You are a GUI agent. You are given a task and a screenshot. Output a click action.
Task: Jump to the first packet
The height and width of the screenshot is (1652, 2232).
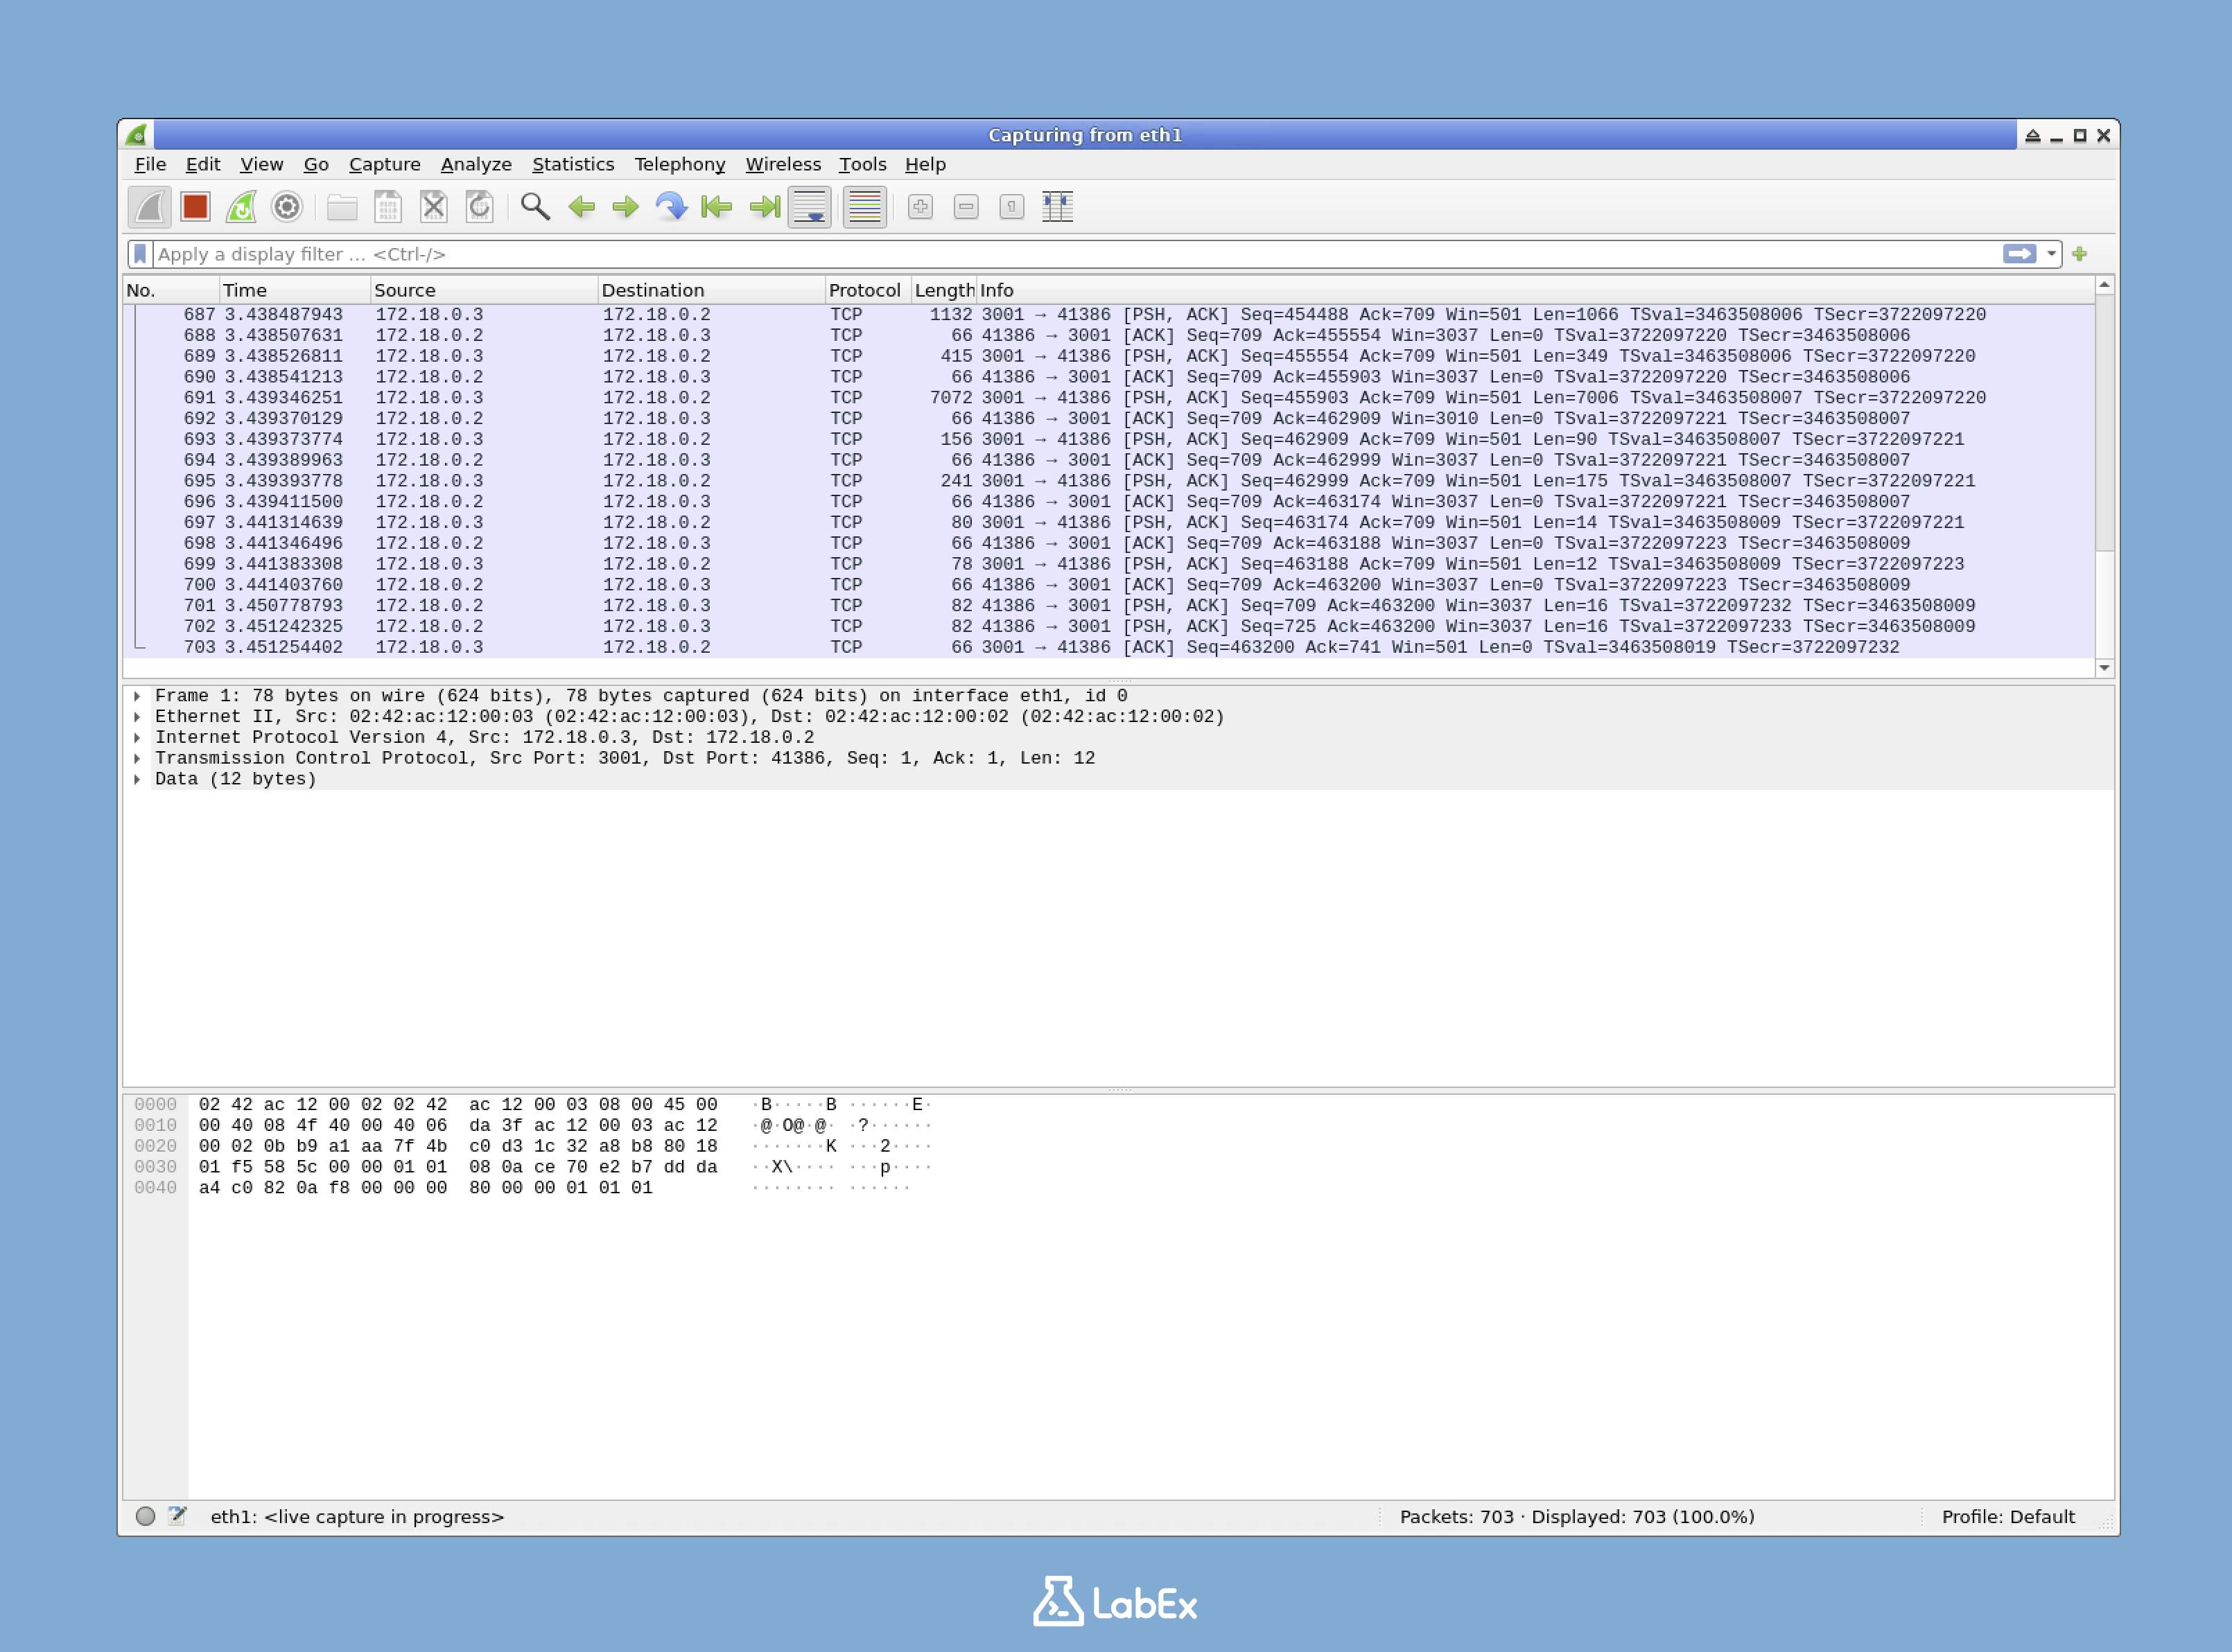[x=717, y=207]
